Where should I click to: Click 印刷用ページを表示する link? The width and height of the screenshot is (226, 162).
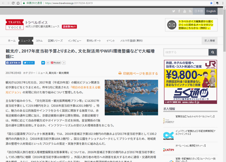click(138, 73)
